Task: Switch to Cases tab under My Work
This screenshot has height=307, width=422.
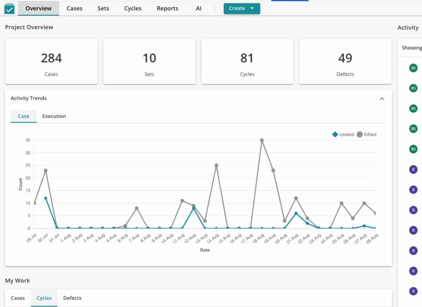Action: point(18,298)
